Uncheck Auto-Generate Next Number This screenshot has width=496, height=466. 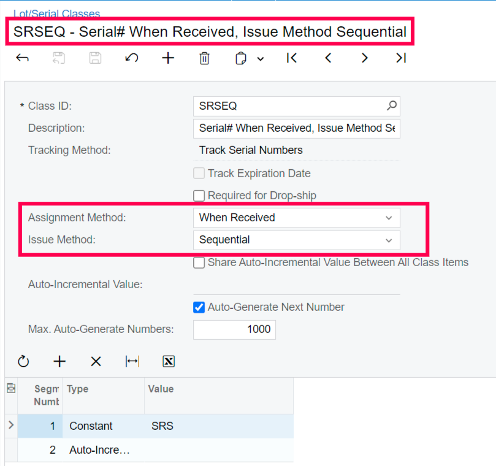tap(199, 307)
